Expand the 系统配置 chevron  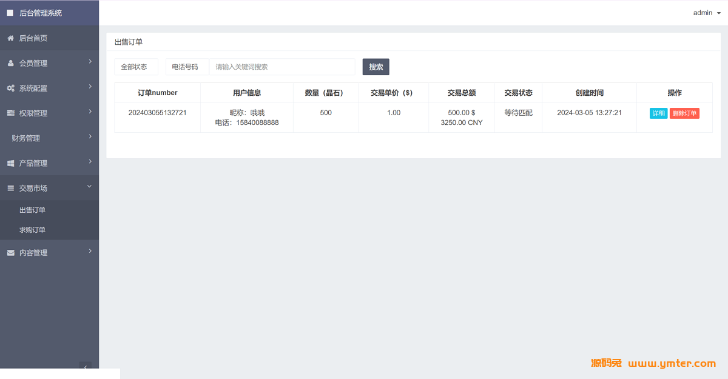[x=90, y=86]
